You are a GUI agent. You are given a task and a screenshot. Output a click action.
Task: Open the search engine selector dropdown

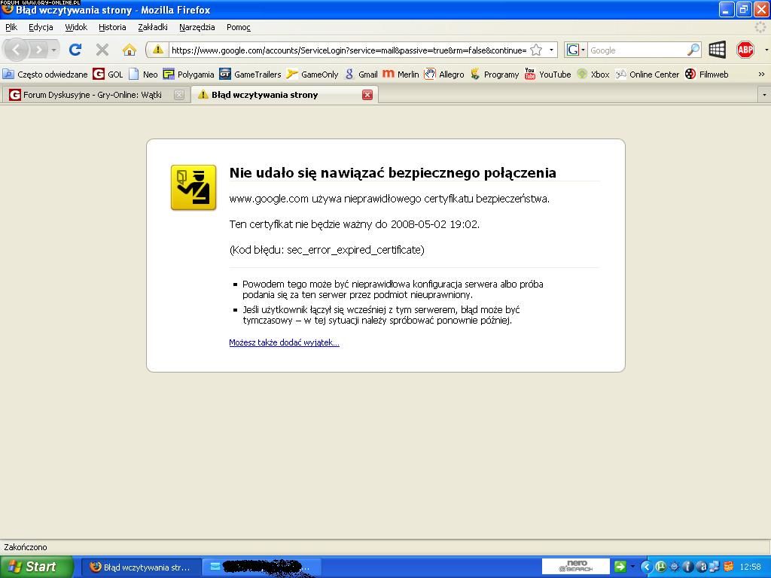pos(575,50)
